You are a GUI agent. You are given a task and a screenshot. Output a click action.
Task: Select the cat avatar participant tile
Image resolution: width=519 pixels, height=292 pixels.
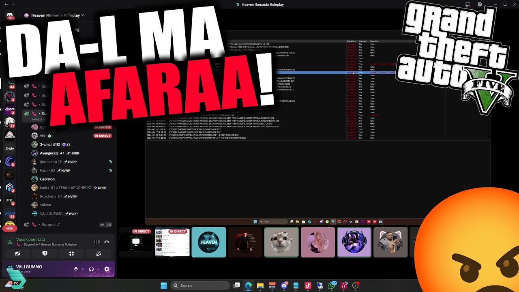click(281, 242)
